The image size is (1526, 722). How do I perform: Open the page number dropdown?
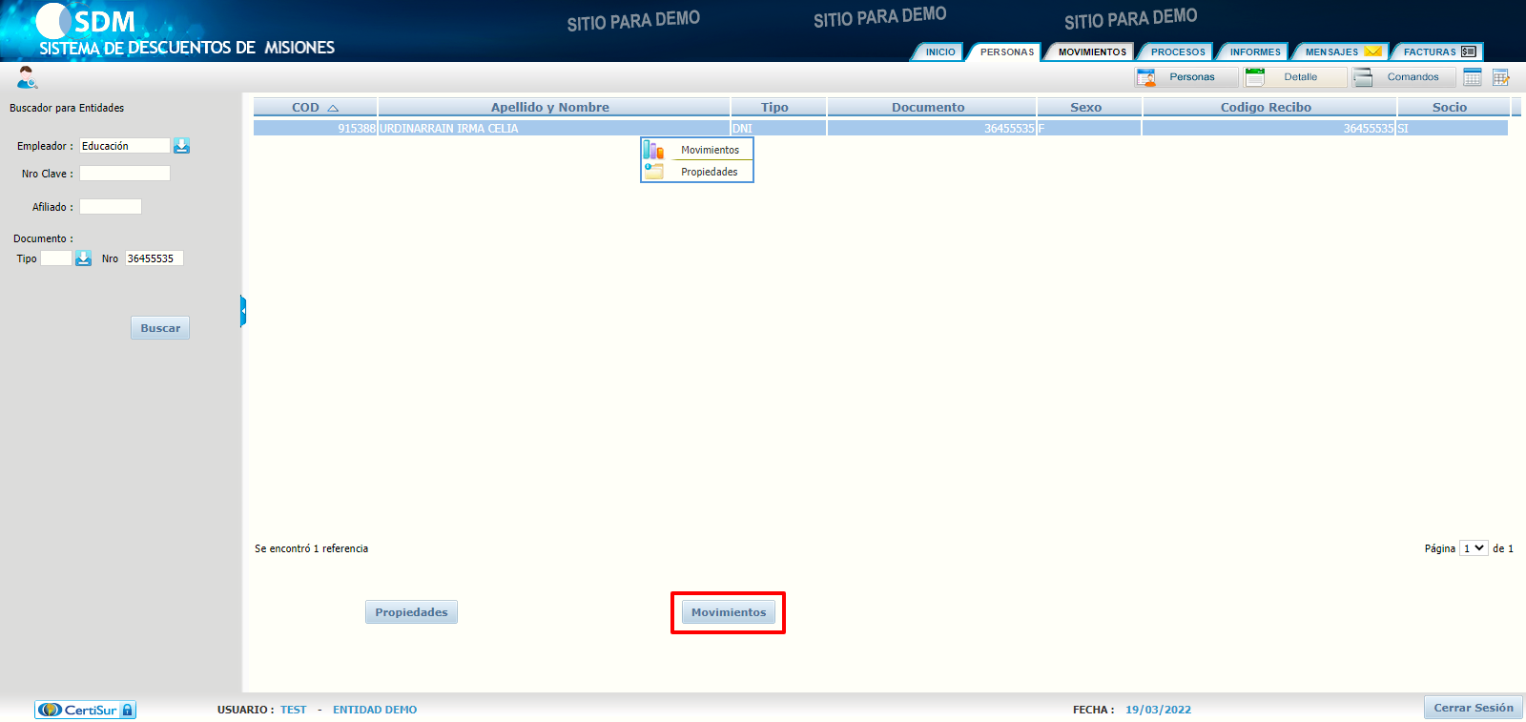tap(1474, 548)
